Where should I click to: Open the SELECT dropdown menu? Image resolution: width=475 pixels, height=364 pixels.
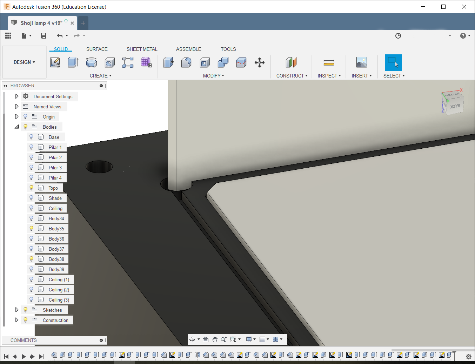click(x=394, y=76)
